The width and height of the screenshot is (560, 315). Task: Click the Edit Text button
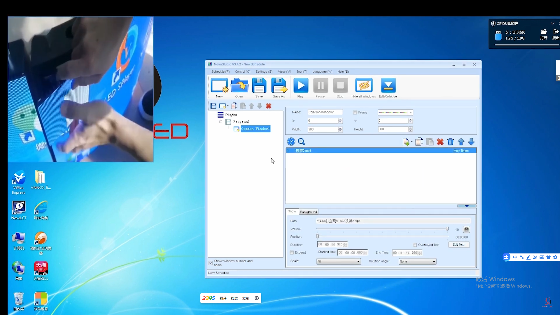(x=459, y=245)
